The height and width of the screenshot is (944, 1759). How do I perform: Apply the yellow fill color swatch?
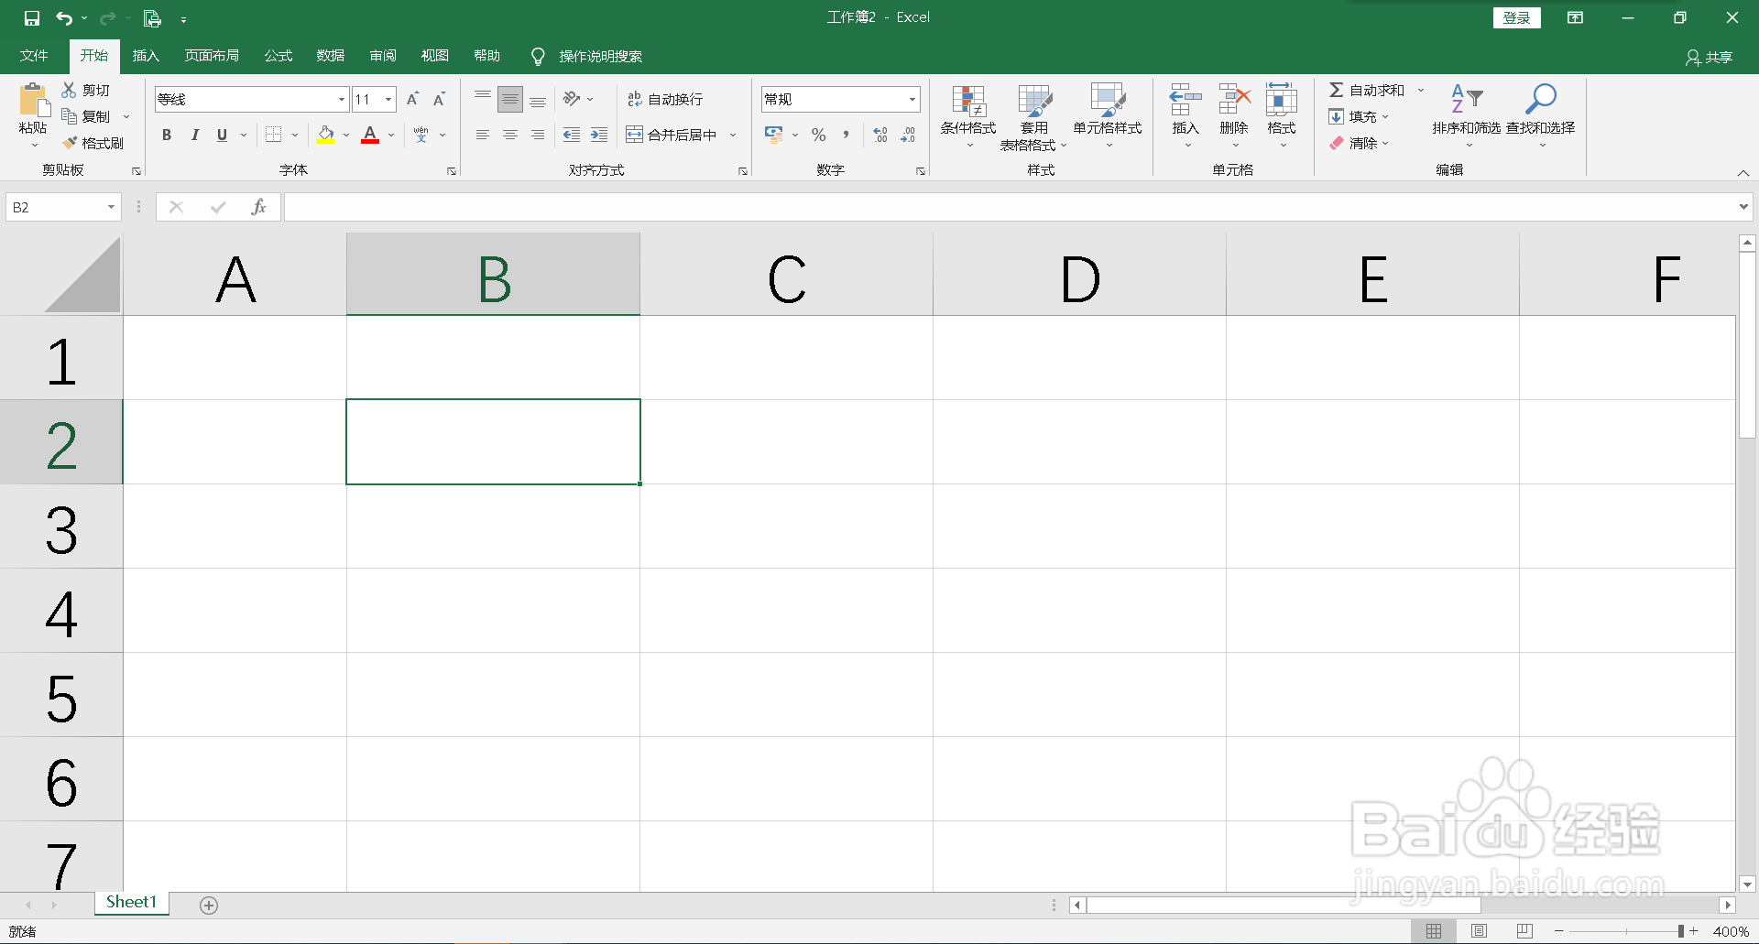tap(325, 135)
